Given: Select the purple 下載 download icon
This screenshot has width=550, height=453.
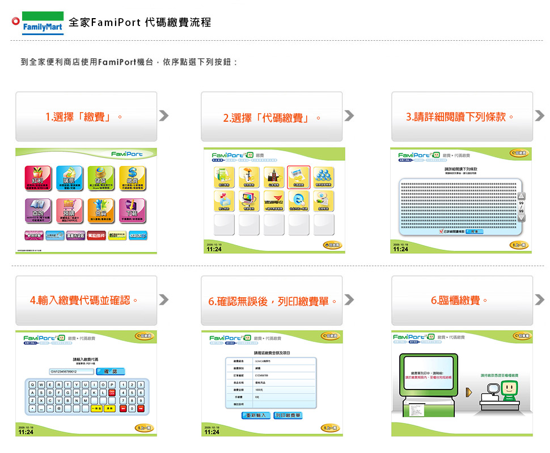Looking at the screenshot, I should click(x=132, y=211).
